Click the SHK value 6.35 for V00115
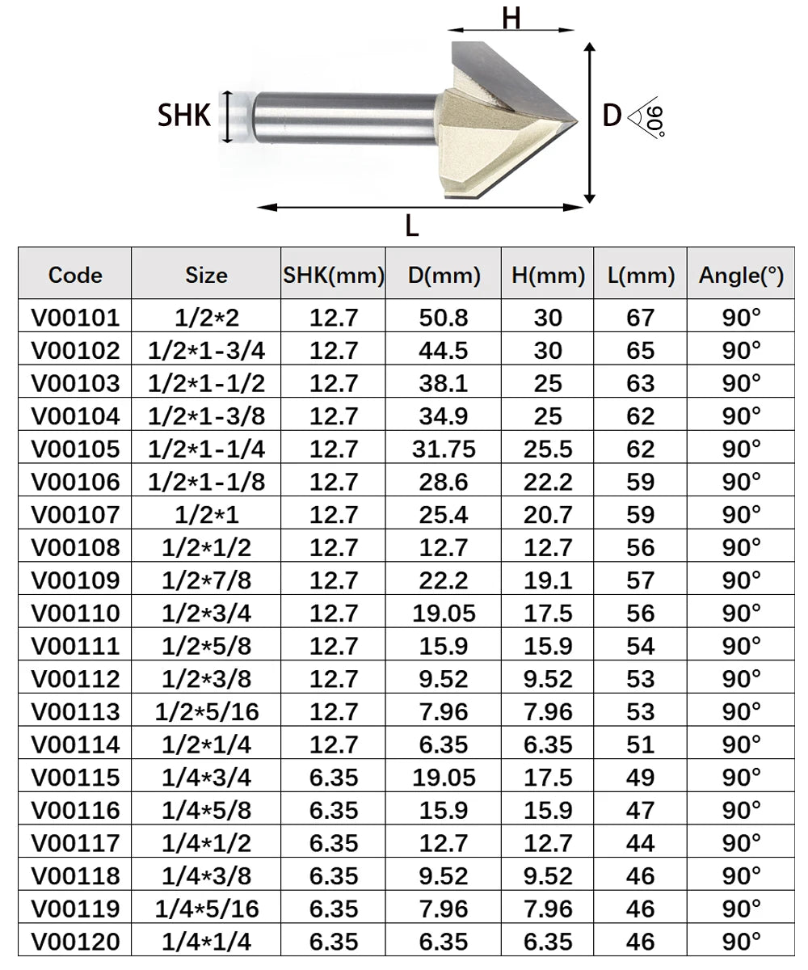The height and width of the screenshot is (970, 808). pos(334,777)
